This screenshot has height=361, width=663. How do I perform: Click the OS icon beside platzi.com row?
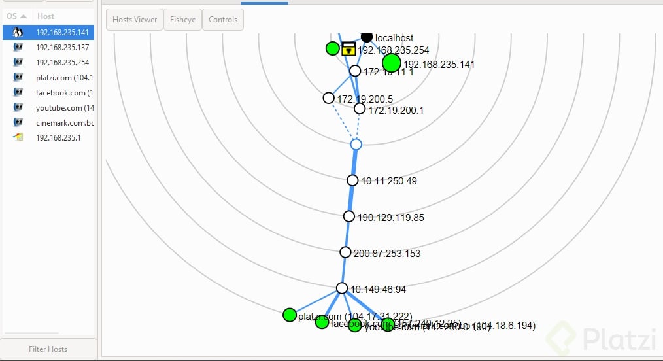pos(18,77)
